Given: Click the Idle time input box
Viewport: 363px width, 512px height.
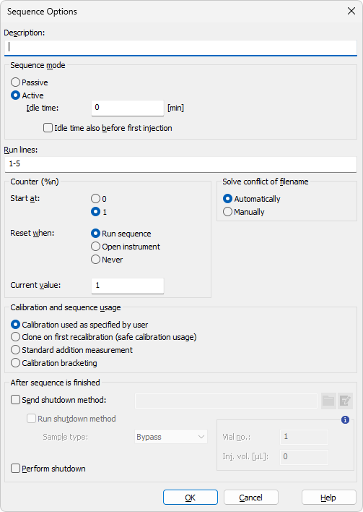Looking at the screenshot, I should 128,108.
